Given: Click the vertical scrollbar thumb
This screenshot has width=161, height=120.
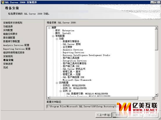Looking at the screenshot, I should point(156,40).
